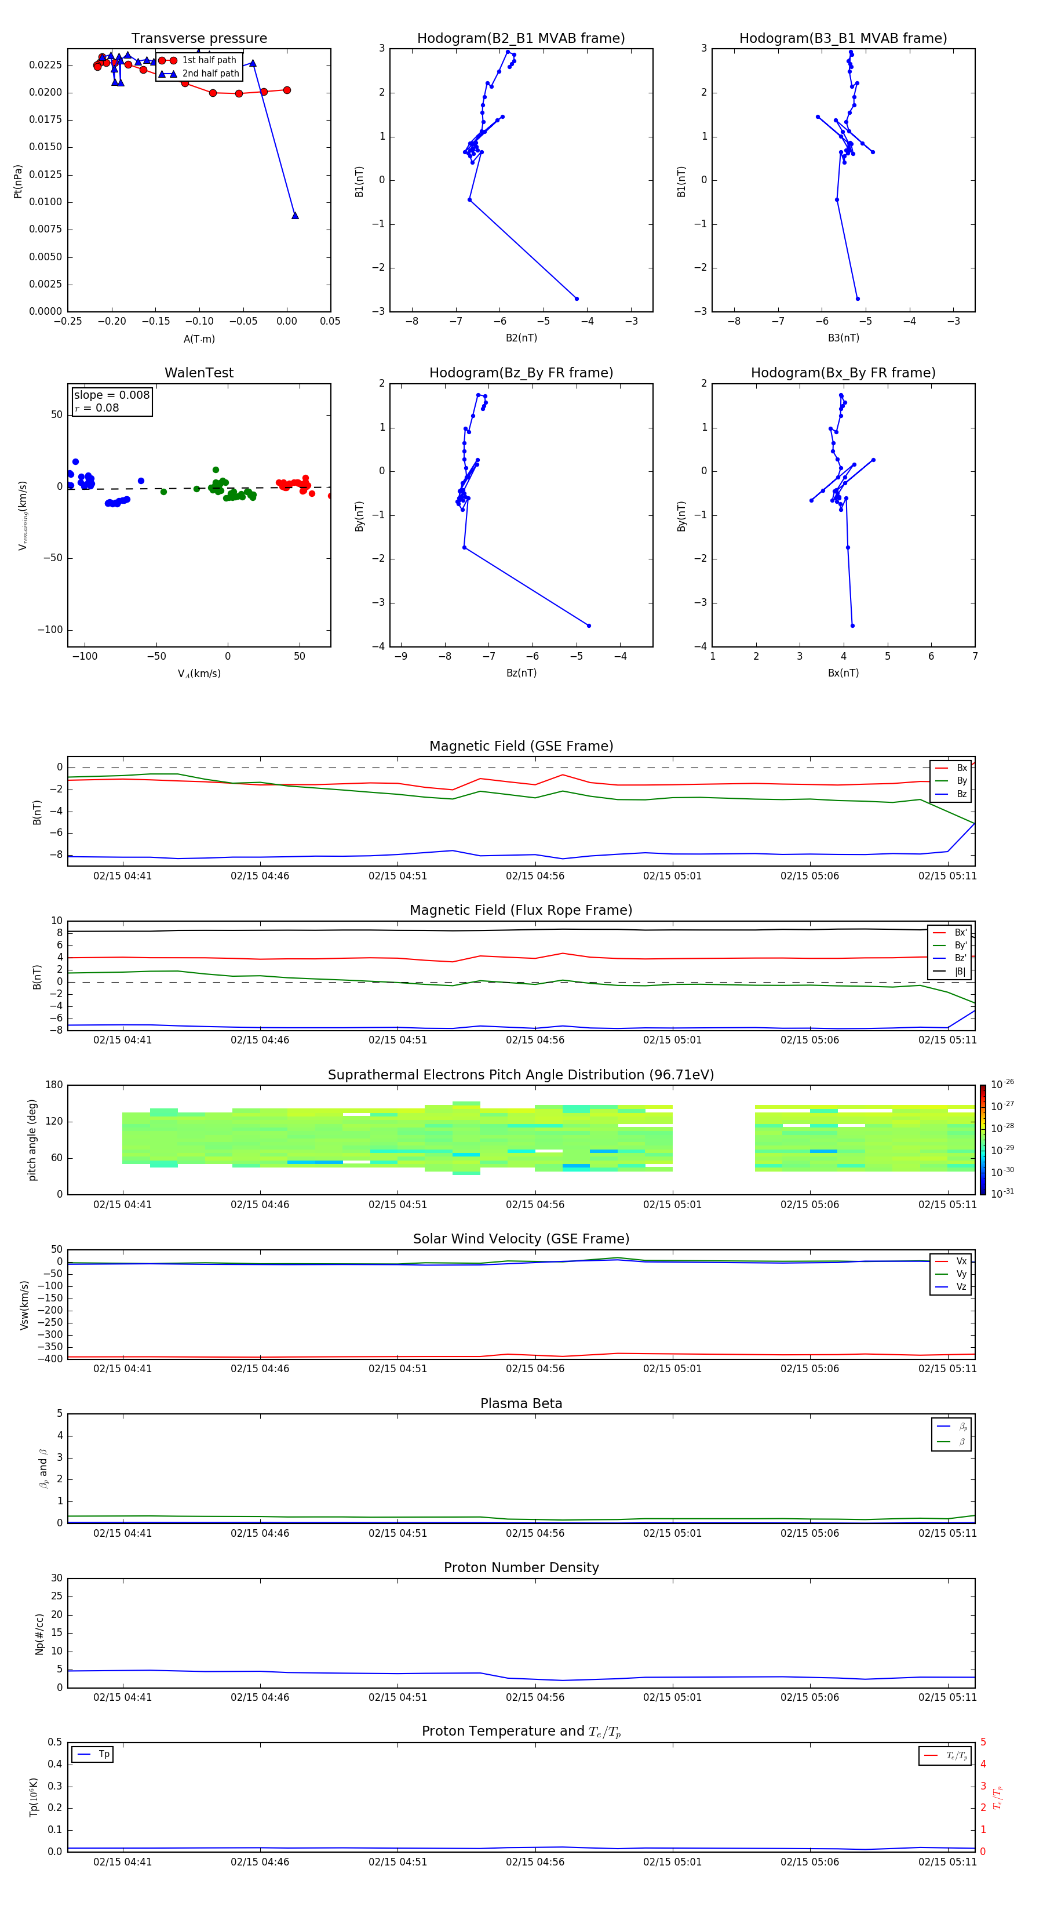Click the 10^-26 colorbar tick label
This screenshot has height=1913, width=1043.
[x=1002, y=1084]
